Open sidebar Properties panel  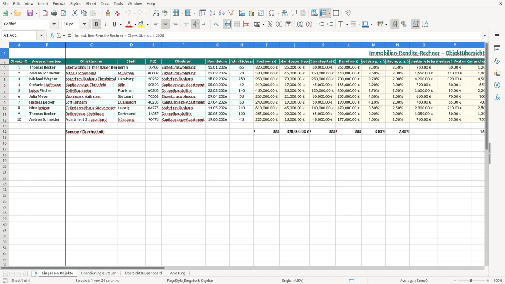click(x=497, y=48)
